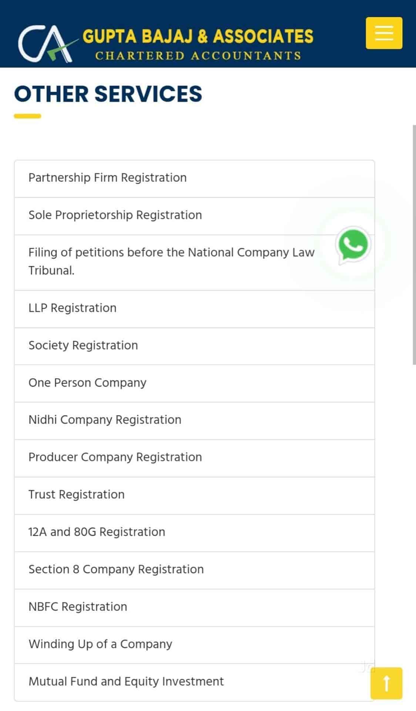Click Gupta Bajaj & Associates header title
This screenshot has height=711, width=416.
click(x=198, y=37)
